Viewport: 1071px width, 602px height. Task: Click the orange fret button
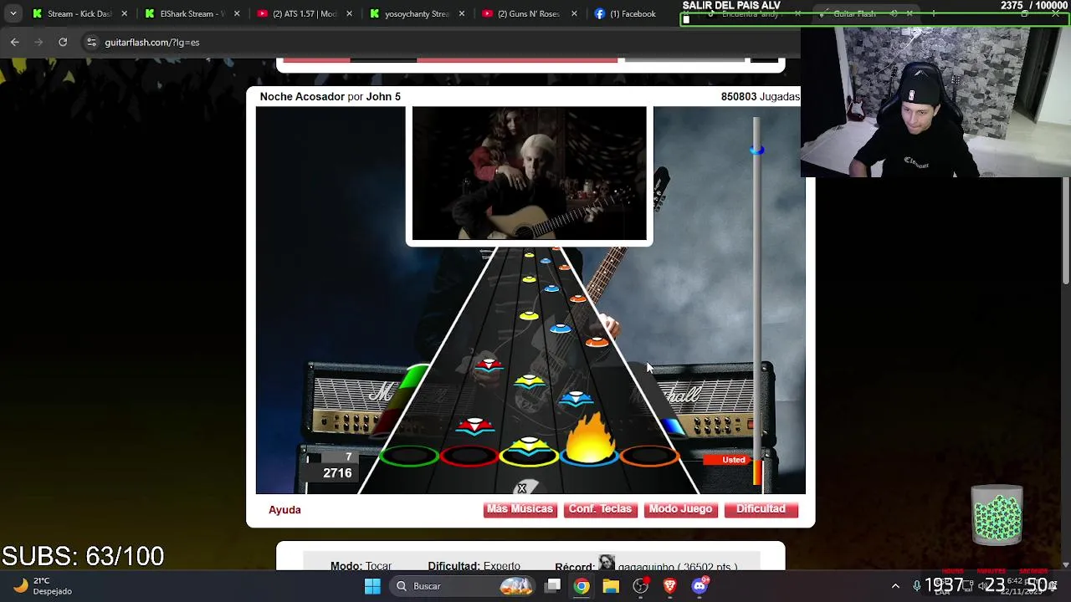pyautogui.click(x=649, y=456)
